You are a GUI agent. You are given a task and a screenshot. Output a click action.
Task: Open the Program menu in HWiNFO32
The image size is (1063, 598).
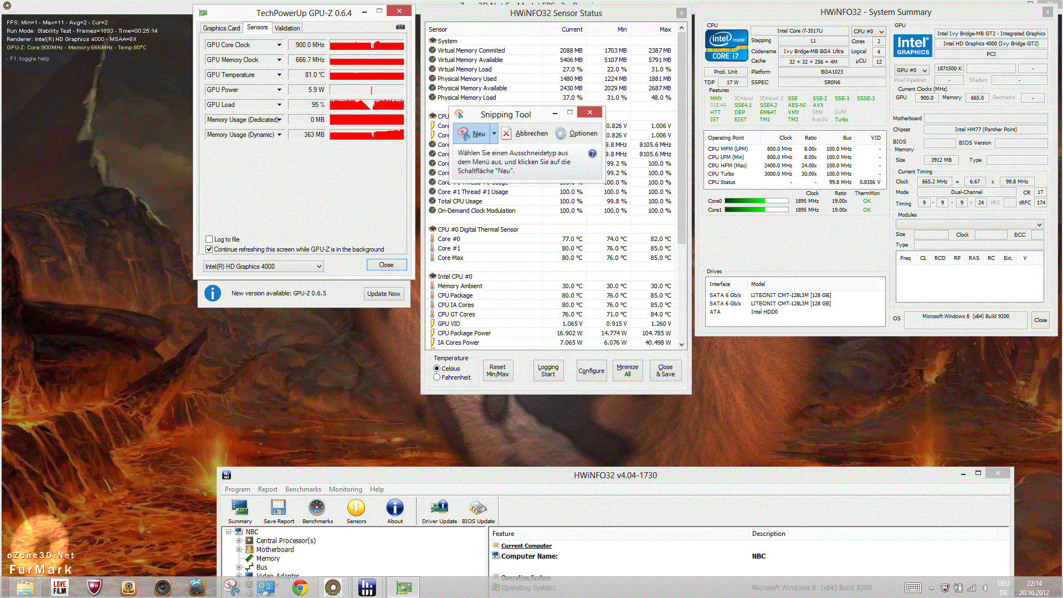click(238, 489)
